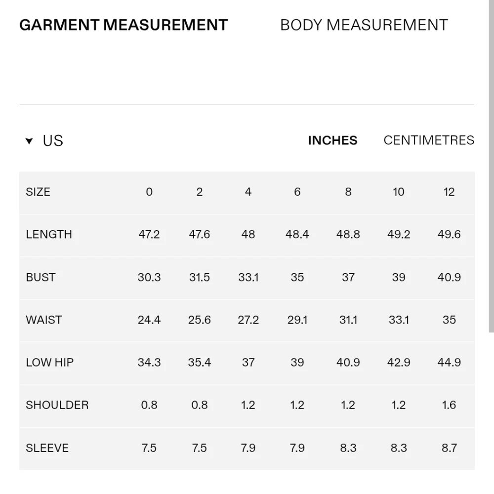Click the Shoulder row label
This screenshot has width=494, height=494.
[57, 405]
